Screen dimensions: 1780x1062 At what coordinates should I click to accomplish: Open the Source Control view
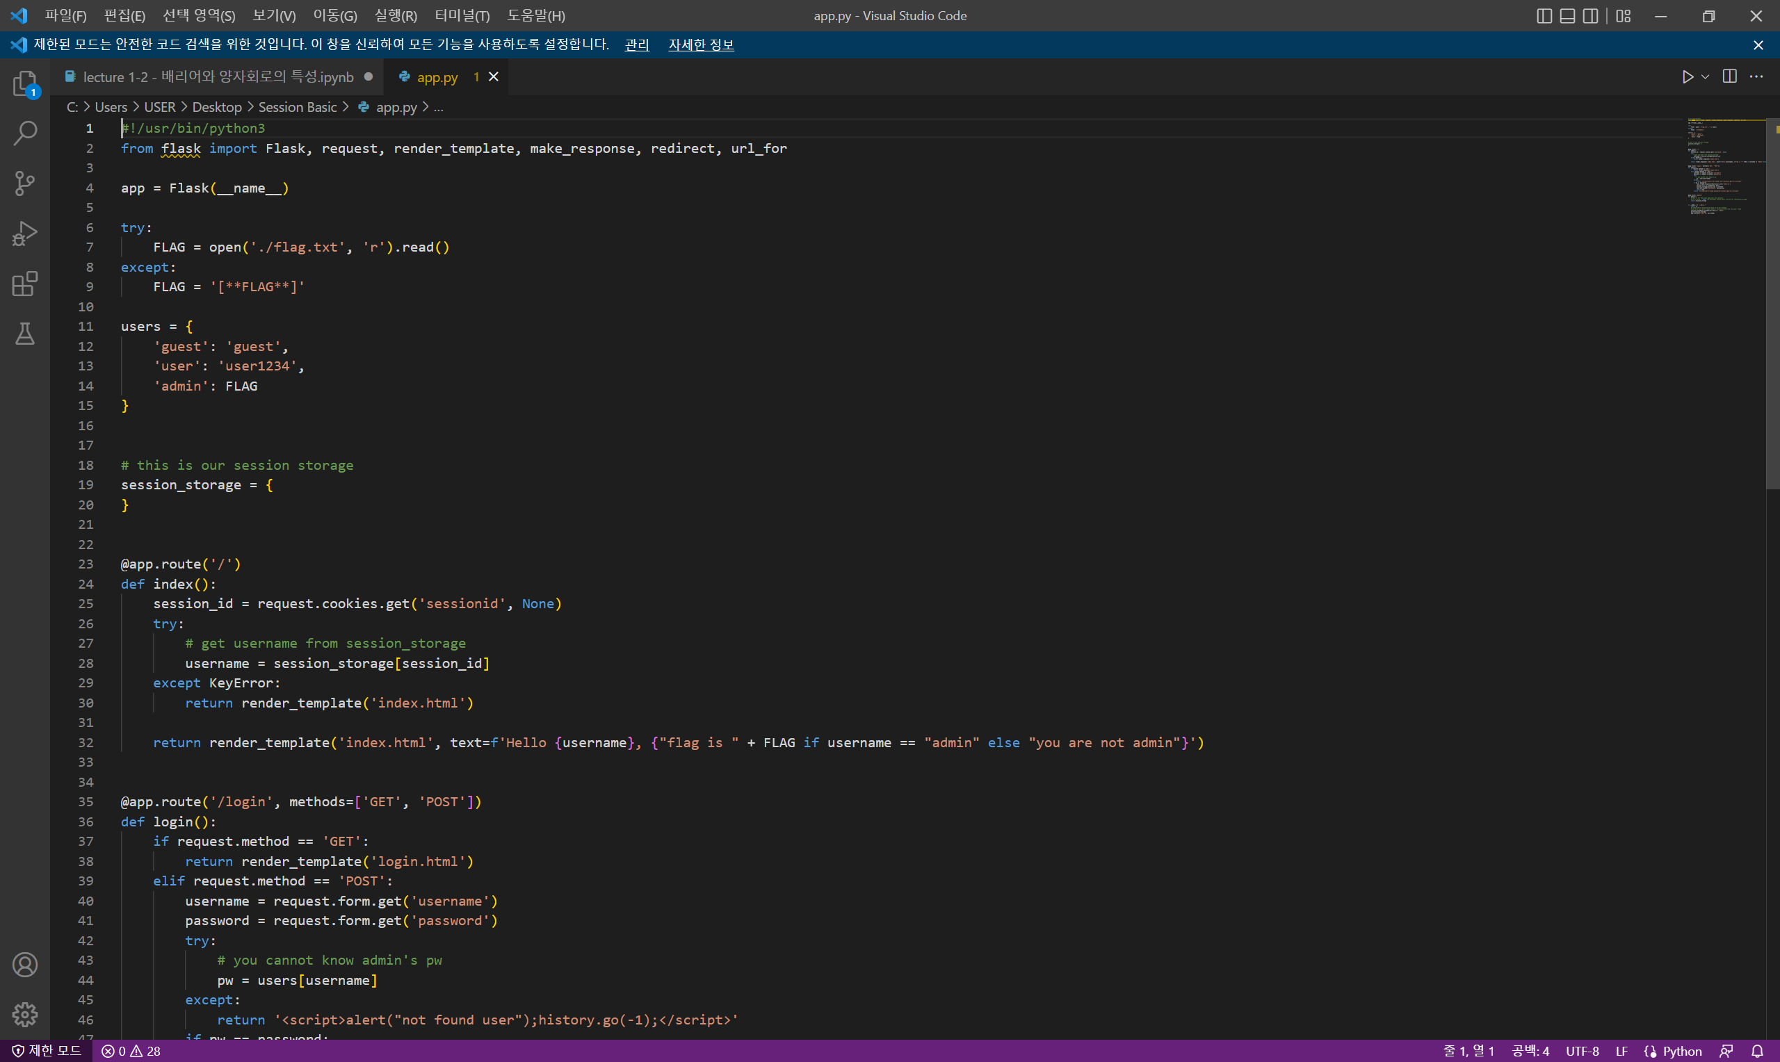coord(25,183)
